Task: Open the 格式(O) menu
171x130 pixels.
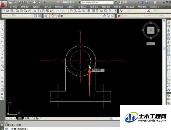Action: [x=59, y=7]
